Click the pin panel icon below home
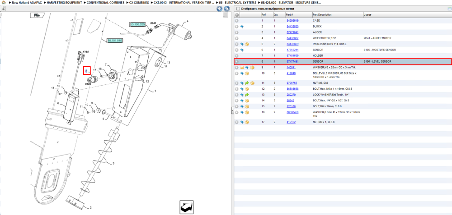Image resolution: width=452 pixels, height=215 pixels. point(3,9)
